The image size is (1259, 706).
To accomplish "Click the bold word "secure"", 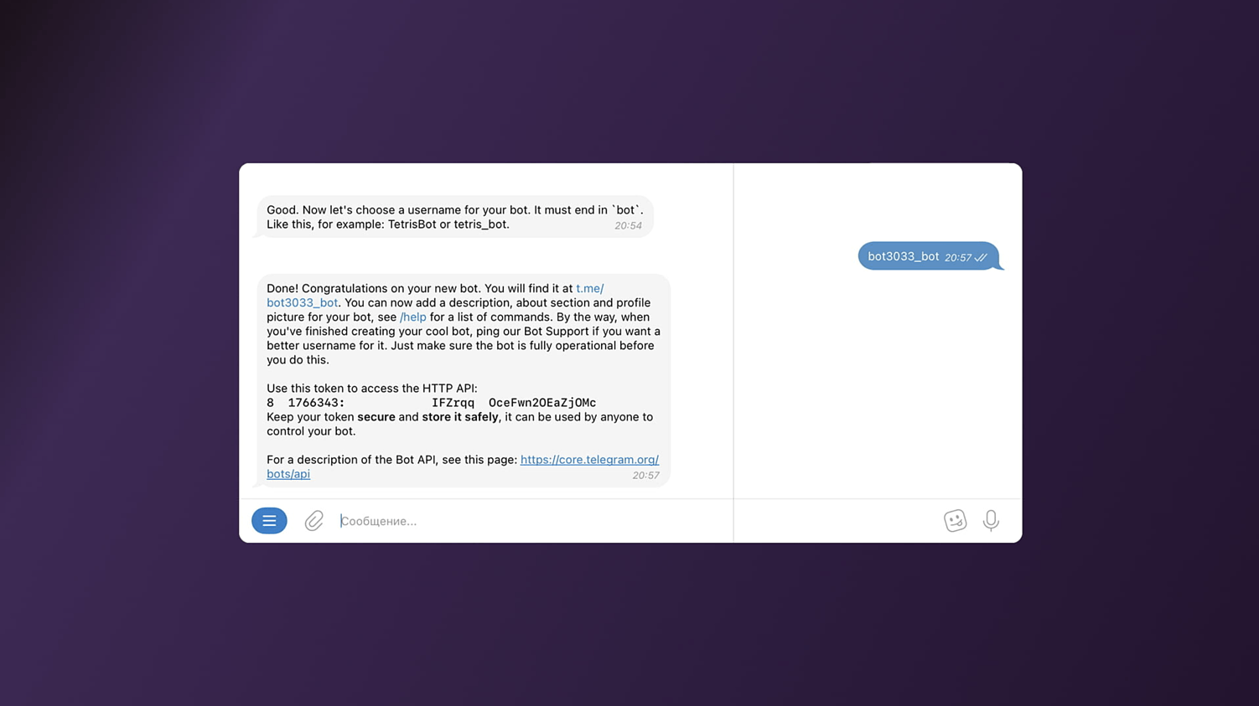I will pos(376,417).
